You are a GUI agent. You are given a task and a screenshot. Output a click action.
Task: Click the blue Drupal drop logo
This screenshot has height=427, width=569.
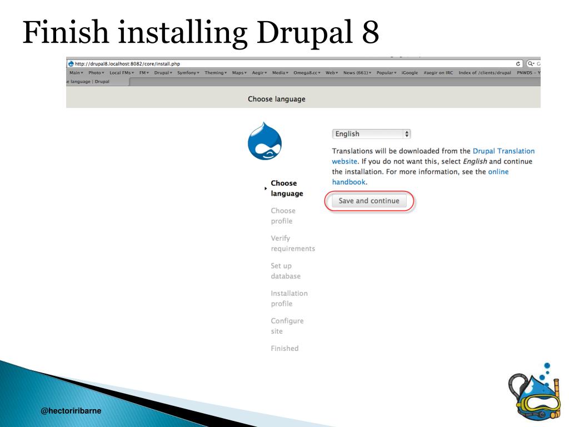[x=264, y=141]
